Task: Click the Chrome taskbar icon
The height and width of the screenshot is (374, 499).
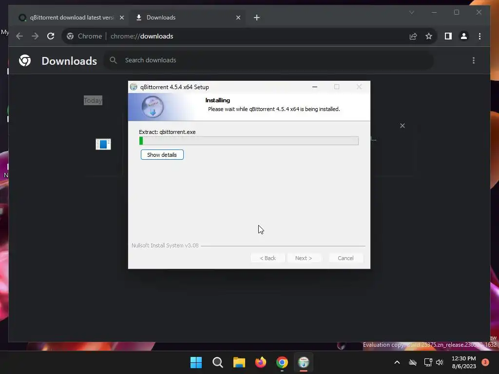Action: pos(282,362)
